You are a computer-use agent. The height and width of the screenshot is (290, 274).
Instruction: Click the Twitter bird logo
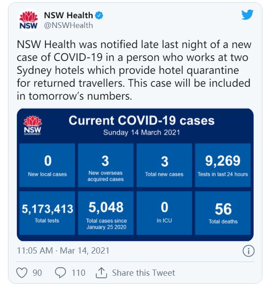[247, 15]
